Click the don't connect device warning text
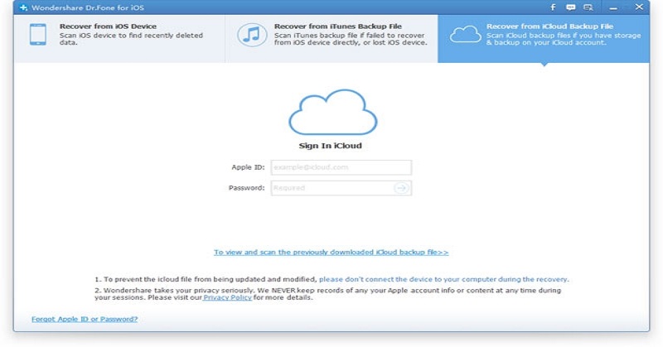The width and height of the screenshot is (663, 347). 444,279
